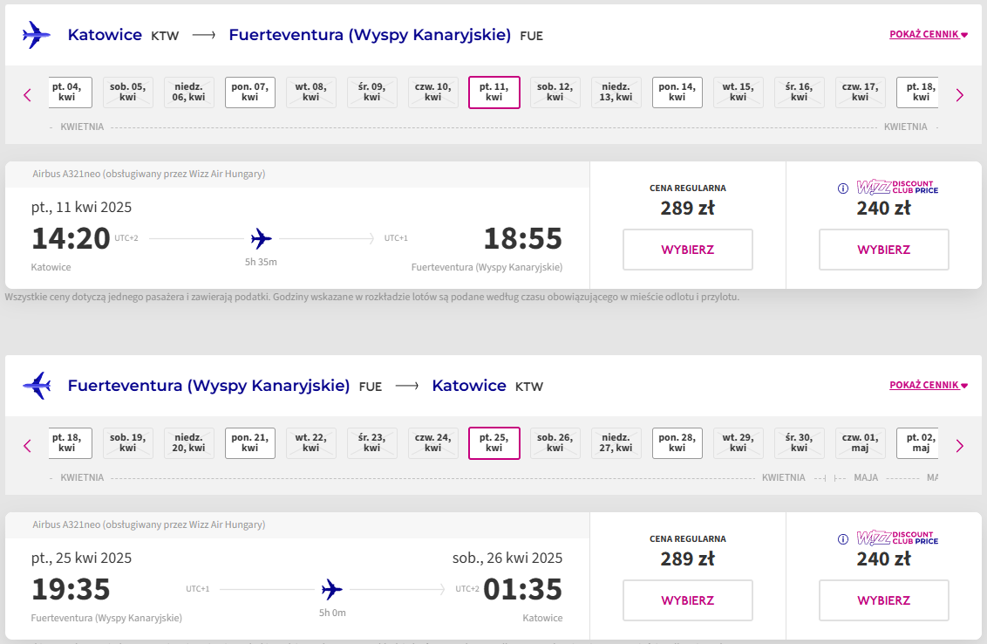The image size is (987, 644).
Task: Select return date pt. 18, kwi
Action: coord(69,443)
